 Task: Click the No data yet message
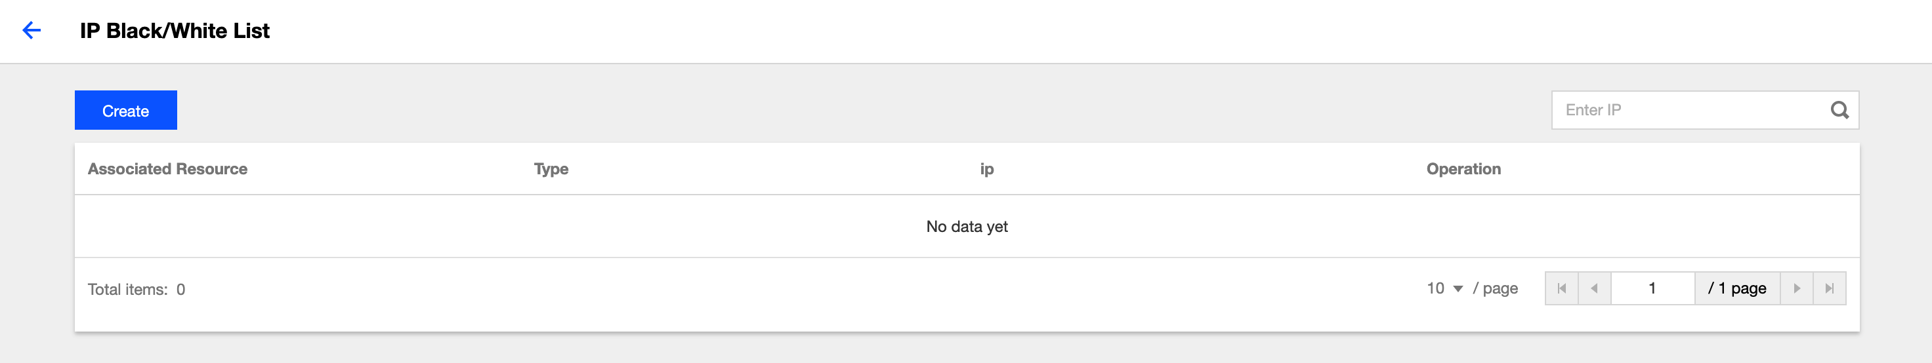(967, 226)
